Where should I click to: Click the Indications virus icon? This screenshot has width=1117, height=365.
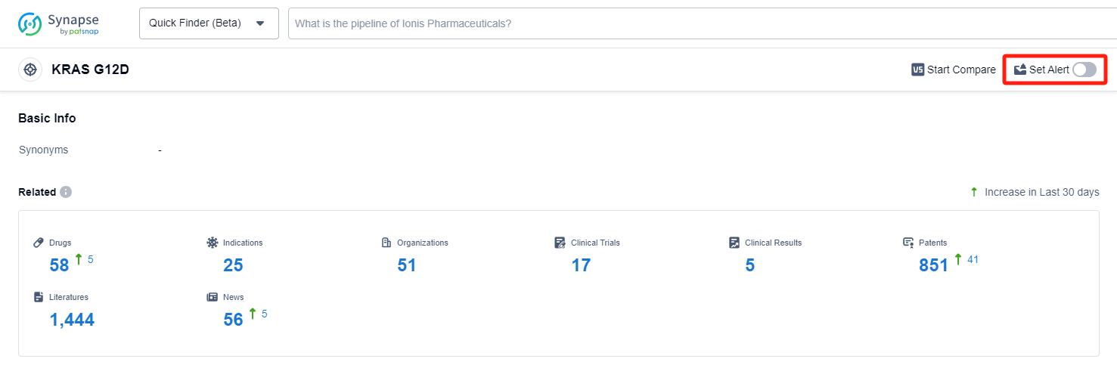(x=213, y=243)
